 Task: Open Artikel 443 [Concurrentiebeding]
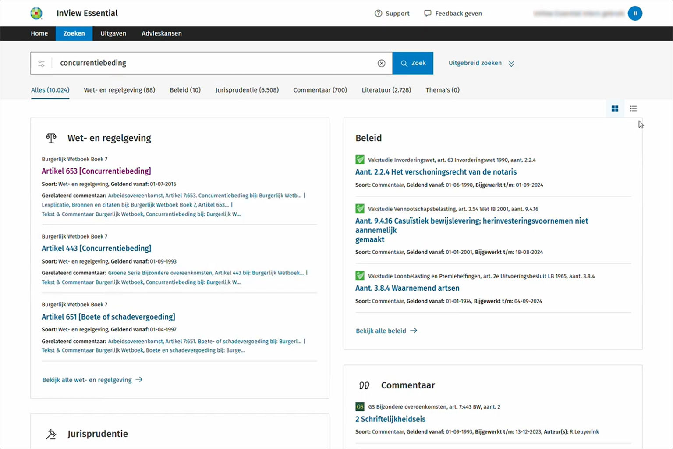(x=96, y=248)
